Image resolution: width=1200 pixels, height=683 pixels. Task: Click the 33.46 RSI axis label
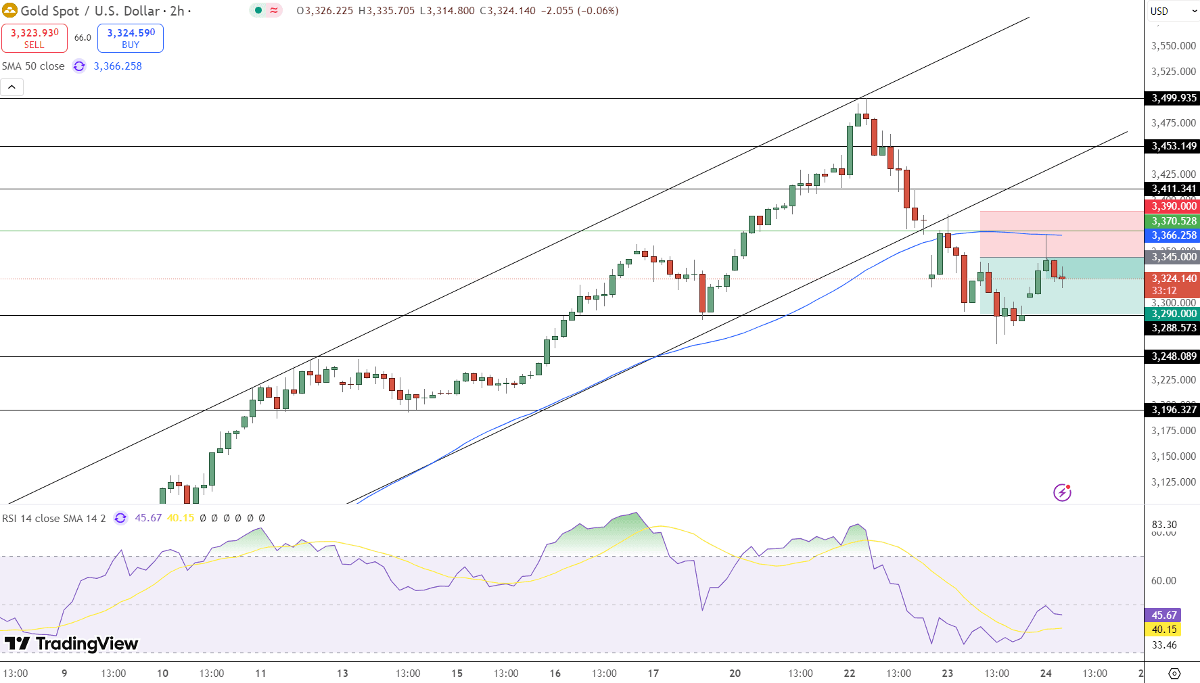[1164, 645]
